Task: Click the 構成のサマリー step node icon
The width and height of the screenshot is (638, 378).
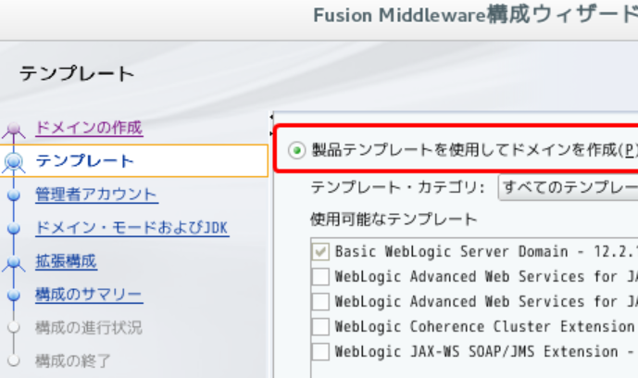Action: pyautogui.click(x=14, y=296)
